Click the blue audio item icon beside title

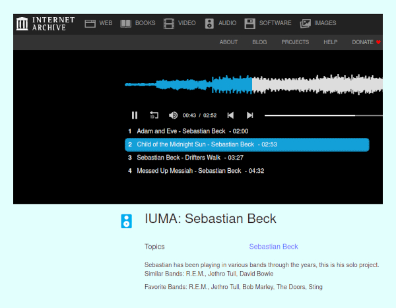click(126, 221)
